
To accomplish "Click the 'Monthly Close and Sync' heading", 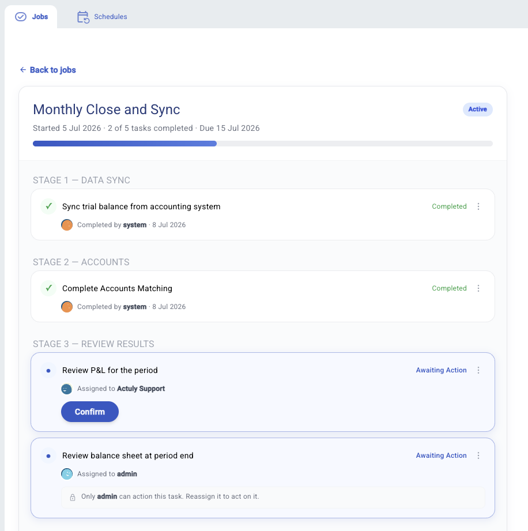I will click(x=106, y=110).
